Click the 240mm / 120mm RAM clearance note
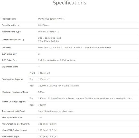Image resolution: width=139 pixels, height=138 pixels. (x=86, y=98)
